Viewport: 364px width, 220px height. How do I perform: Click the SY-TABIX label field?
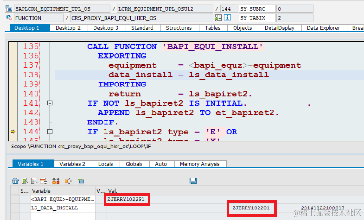tap(257, 18)
